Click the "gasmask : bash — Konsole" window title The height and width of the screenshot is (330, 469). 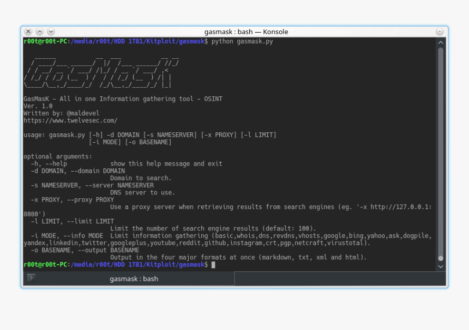tap(246, 32)
